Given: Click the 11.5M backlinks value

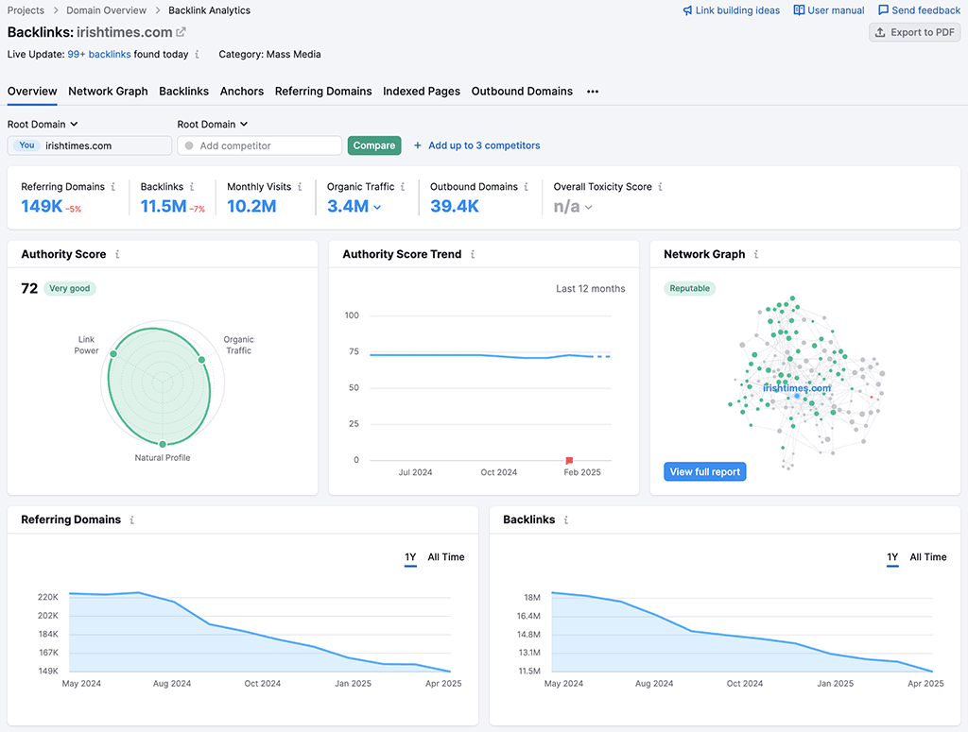Looking at the screenshot, I should pos(164,207).
